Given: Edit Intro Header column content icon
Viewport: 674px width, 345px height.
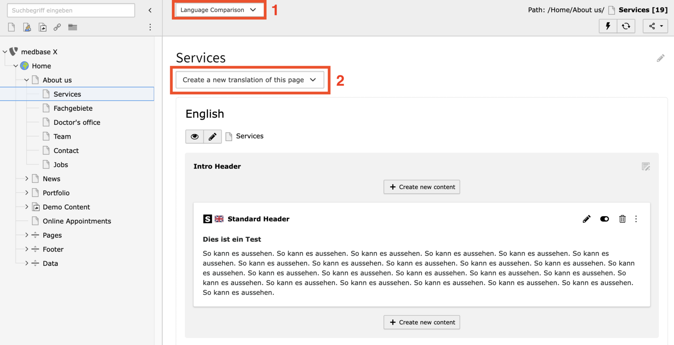Looking at the screenshot, I should [x=646, y=167].
